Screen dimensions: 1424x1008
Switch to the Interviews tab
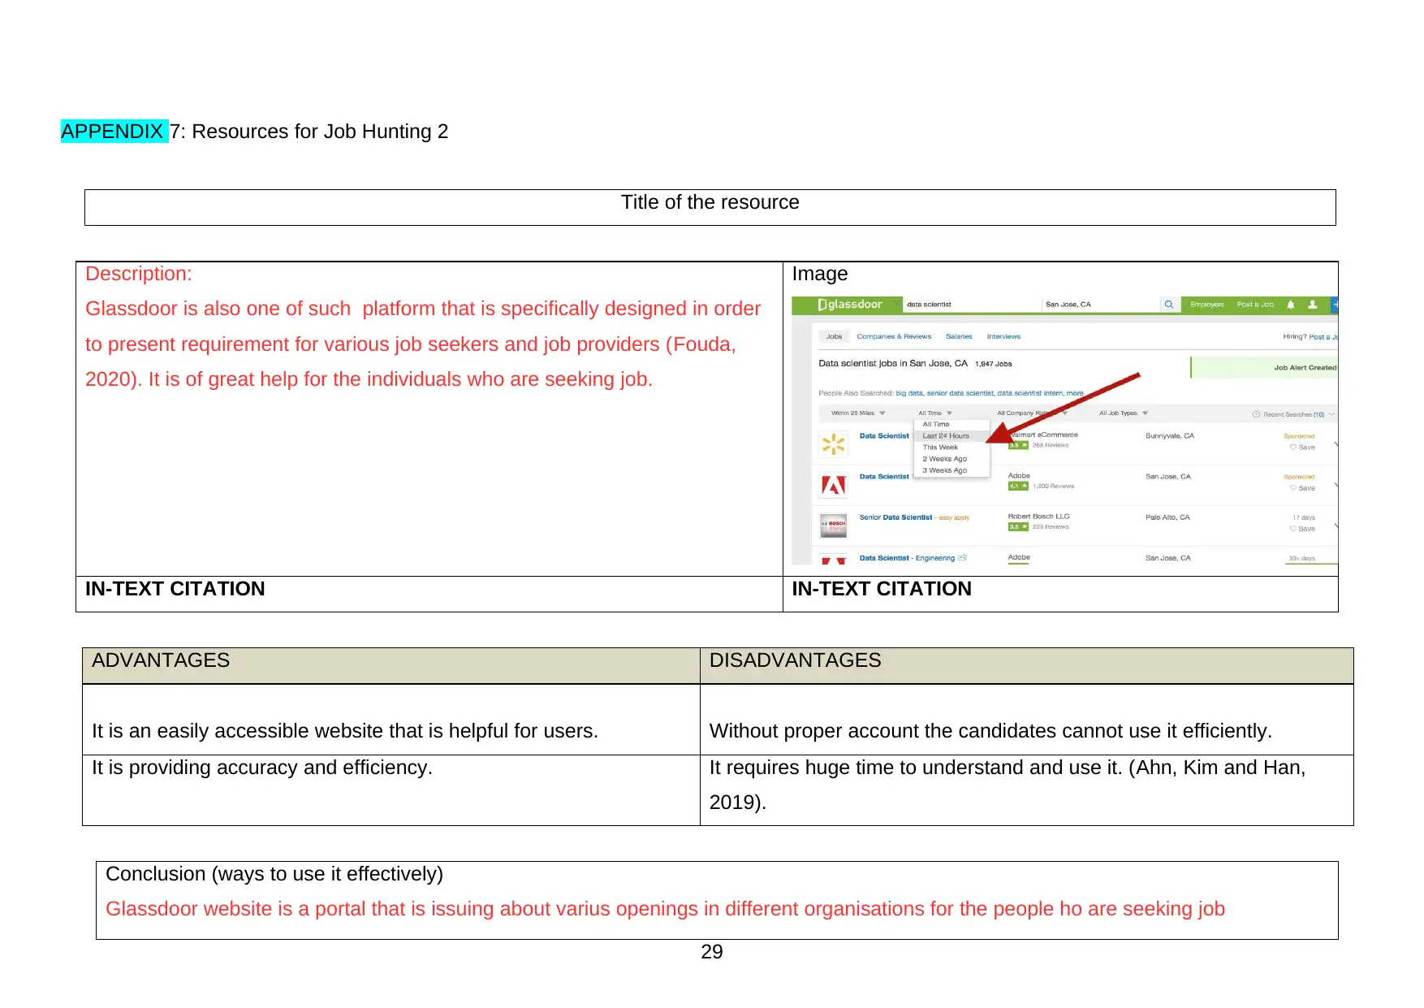pos(1003,336)
